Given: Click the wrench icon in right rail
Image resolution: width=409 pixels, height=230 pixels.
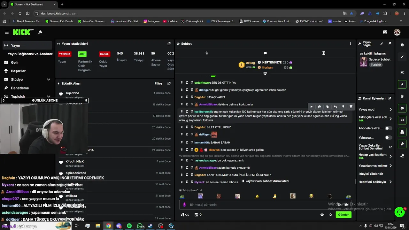Looking at the screenshot, I should tap(402, 144).
